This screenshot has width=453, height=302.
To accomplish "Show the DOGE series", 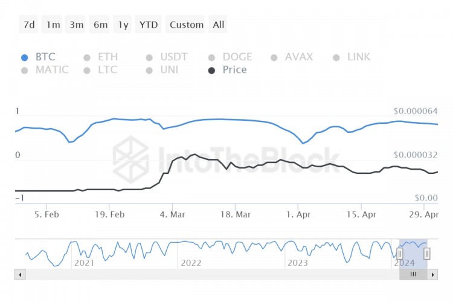I will [x=230, y=57].
